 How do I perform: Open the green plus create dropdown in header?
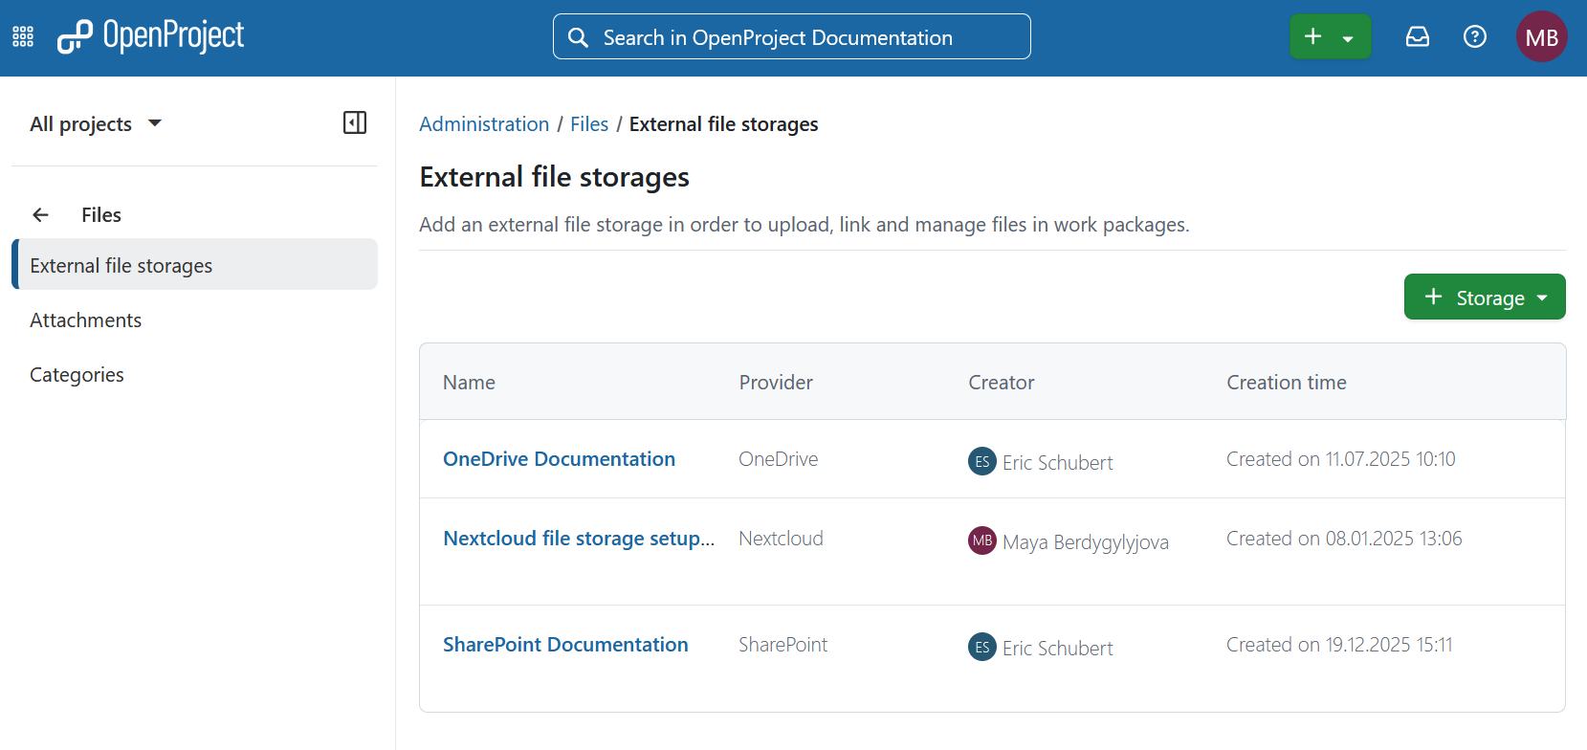coord(1330,37)
